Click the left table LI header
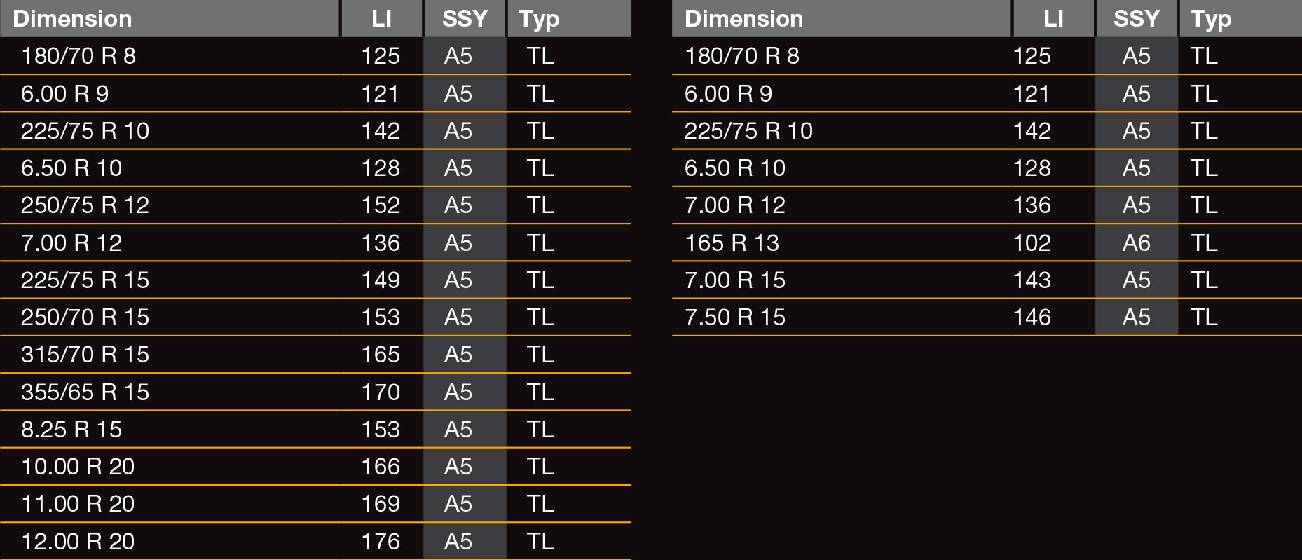Image resolution: width=1302 pixels, height=560 pixels. pyautogui.click(x=382, y=18)
